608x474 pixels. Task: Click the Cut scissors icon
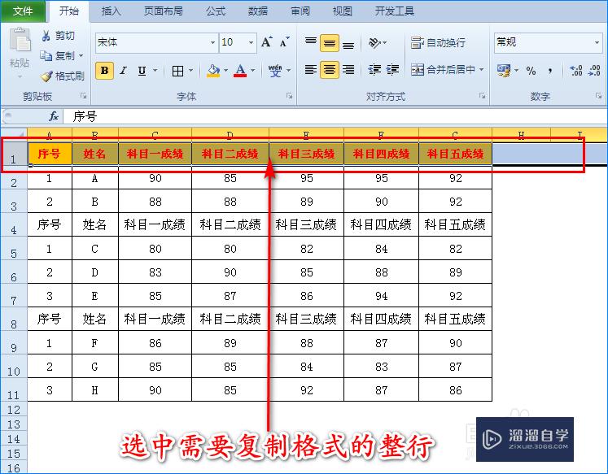(x=46, y=36)
